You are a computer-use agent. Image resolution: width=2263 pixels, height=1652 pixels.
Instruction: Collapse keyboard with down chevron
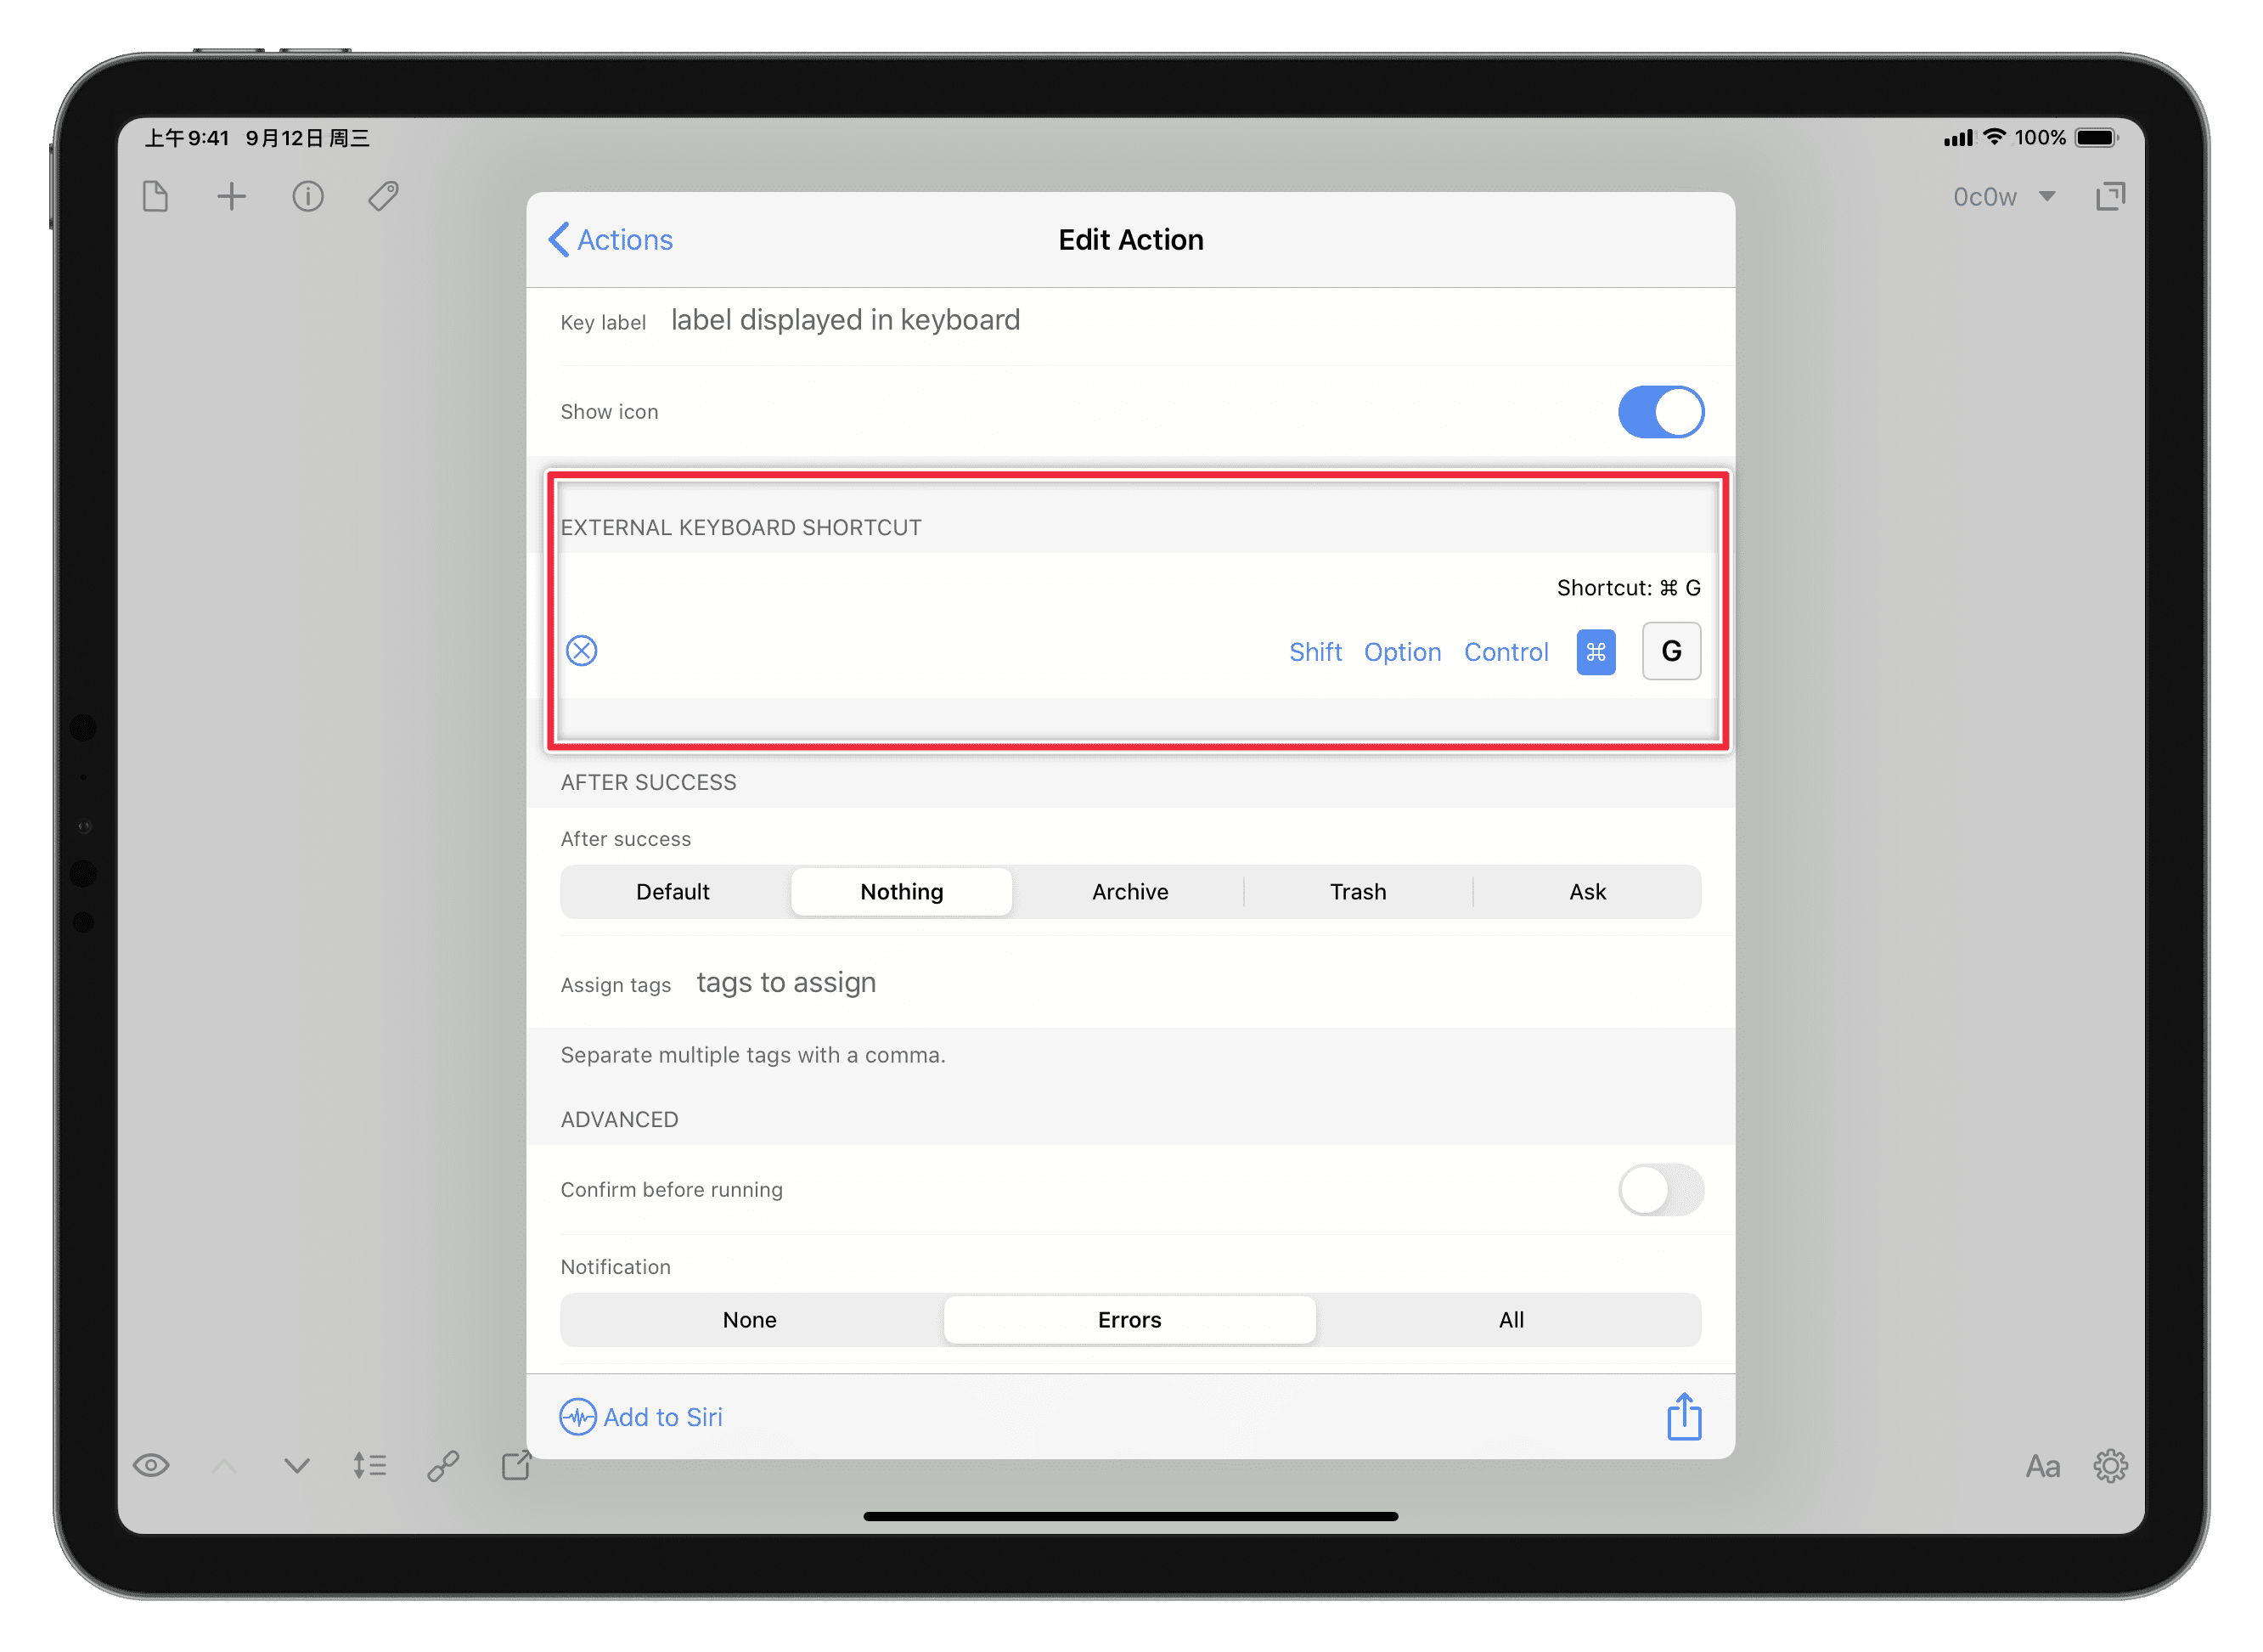point(297,1466)
